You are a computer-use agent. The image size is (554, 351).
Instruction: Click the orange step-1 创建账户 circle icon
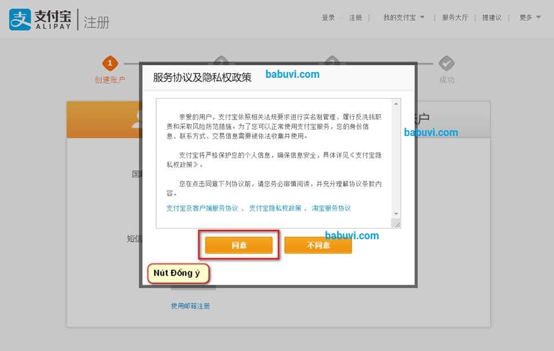click(x=110, y=63)
